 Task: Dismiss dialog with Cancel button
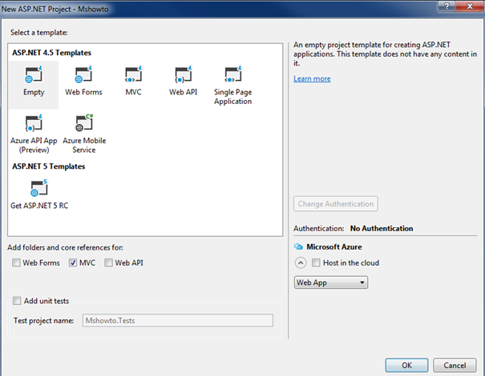pyautogui.click(x=455, y=365)
